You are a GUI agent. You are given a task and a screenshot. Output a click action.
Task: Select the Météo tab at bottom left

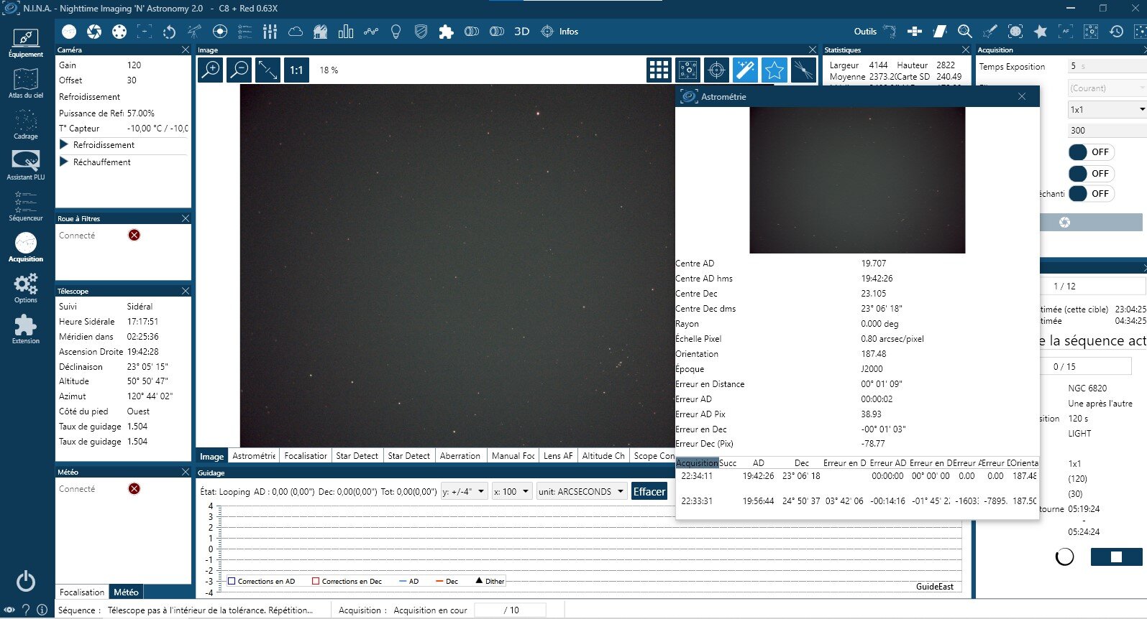[126, 592]
